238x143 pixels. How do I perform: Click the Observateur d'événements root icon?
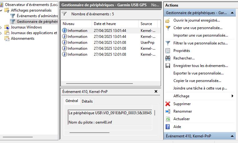point(1,5)
